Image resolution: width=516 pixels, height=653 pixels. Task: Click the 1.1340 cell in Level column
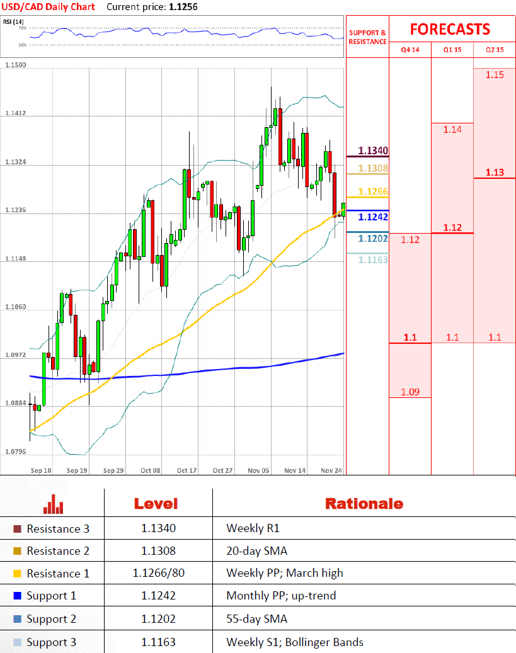(158, 528)
